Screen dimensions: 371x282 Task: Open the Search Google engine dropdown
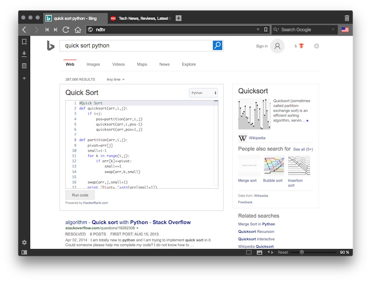coord(304,29)
